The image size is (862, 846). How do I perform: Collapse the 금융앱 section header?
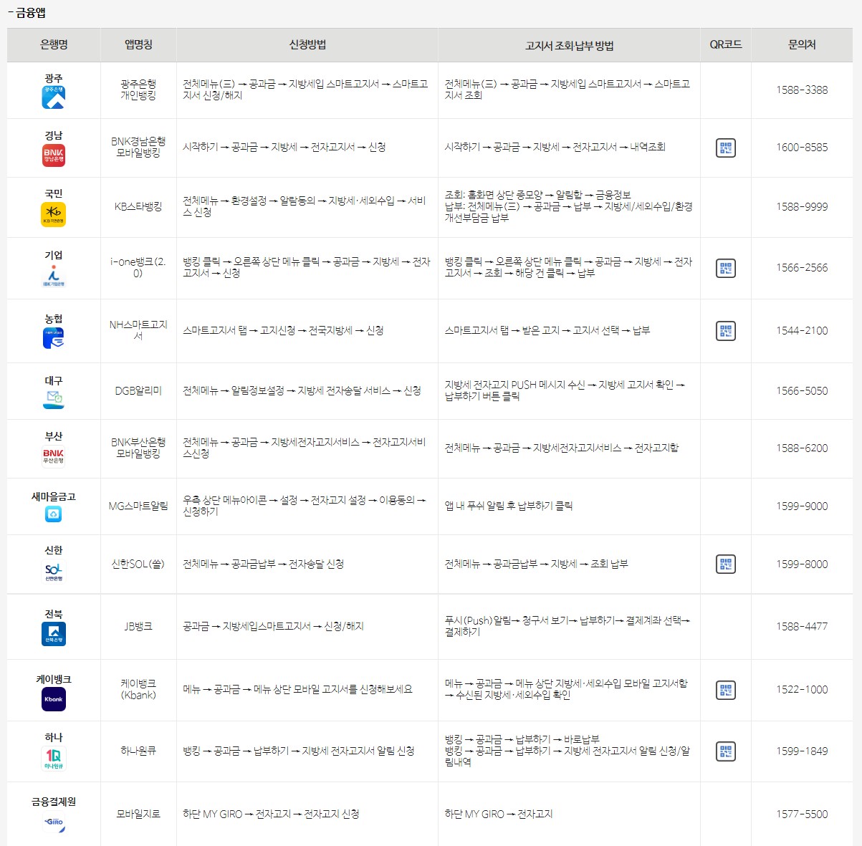click(29, 11)
